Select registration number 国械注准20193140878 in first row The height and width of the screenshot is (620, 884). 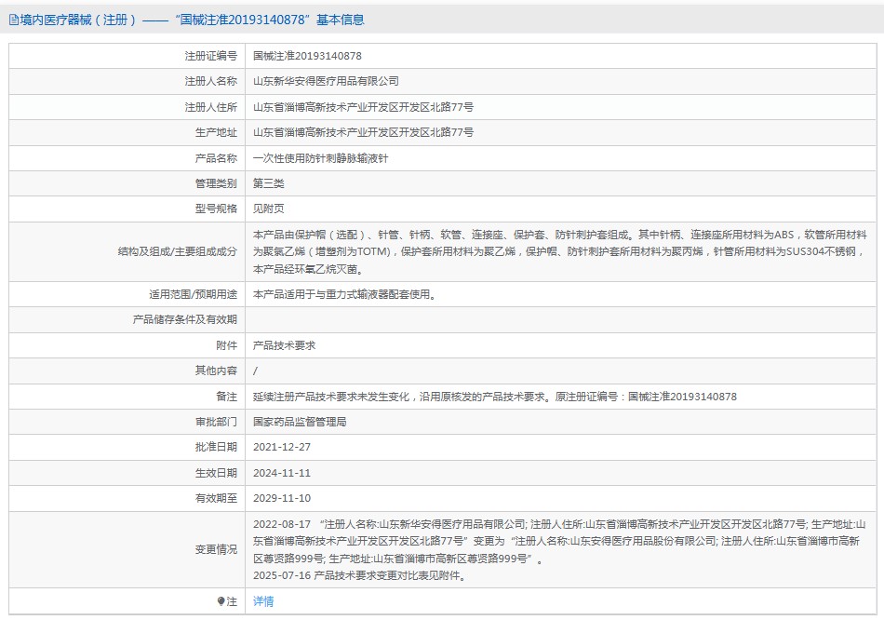(307, 56)
